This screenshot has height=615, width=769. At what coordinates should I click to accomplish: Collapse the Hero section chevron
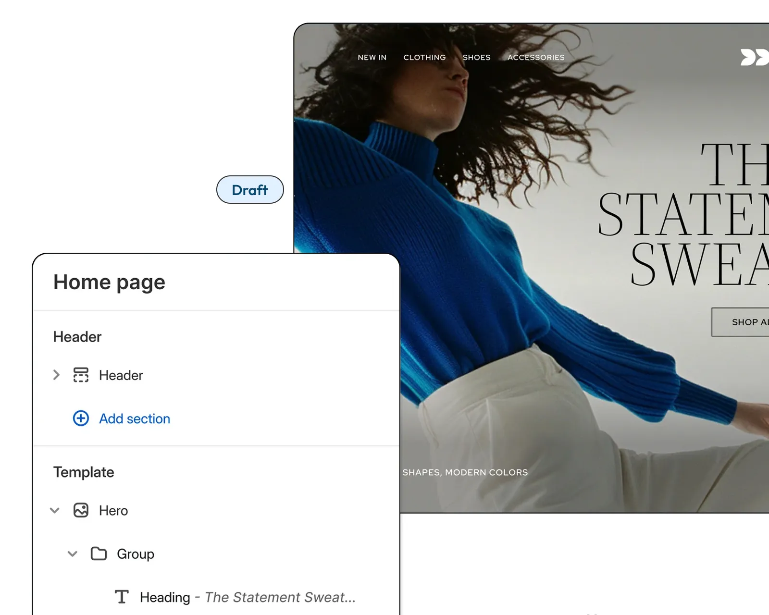click(x=55, y=510)
